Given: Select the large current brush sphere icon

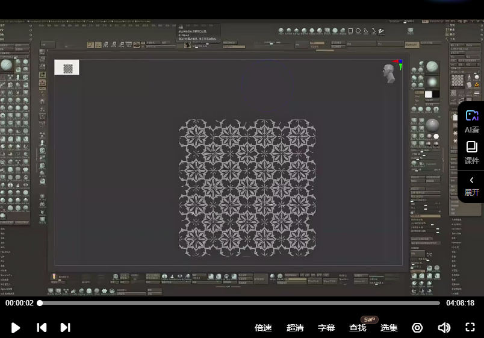Looking at the screenshot, I should coord(7,65).
